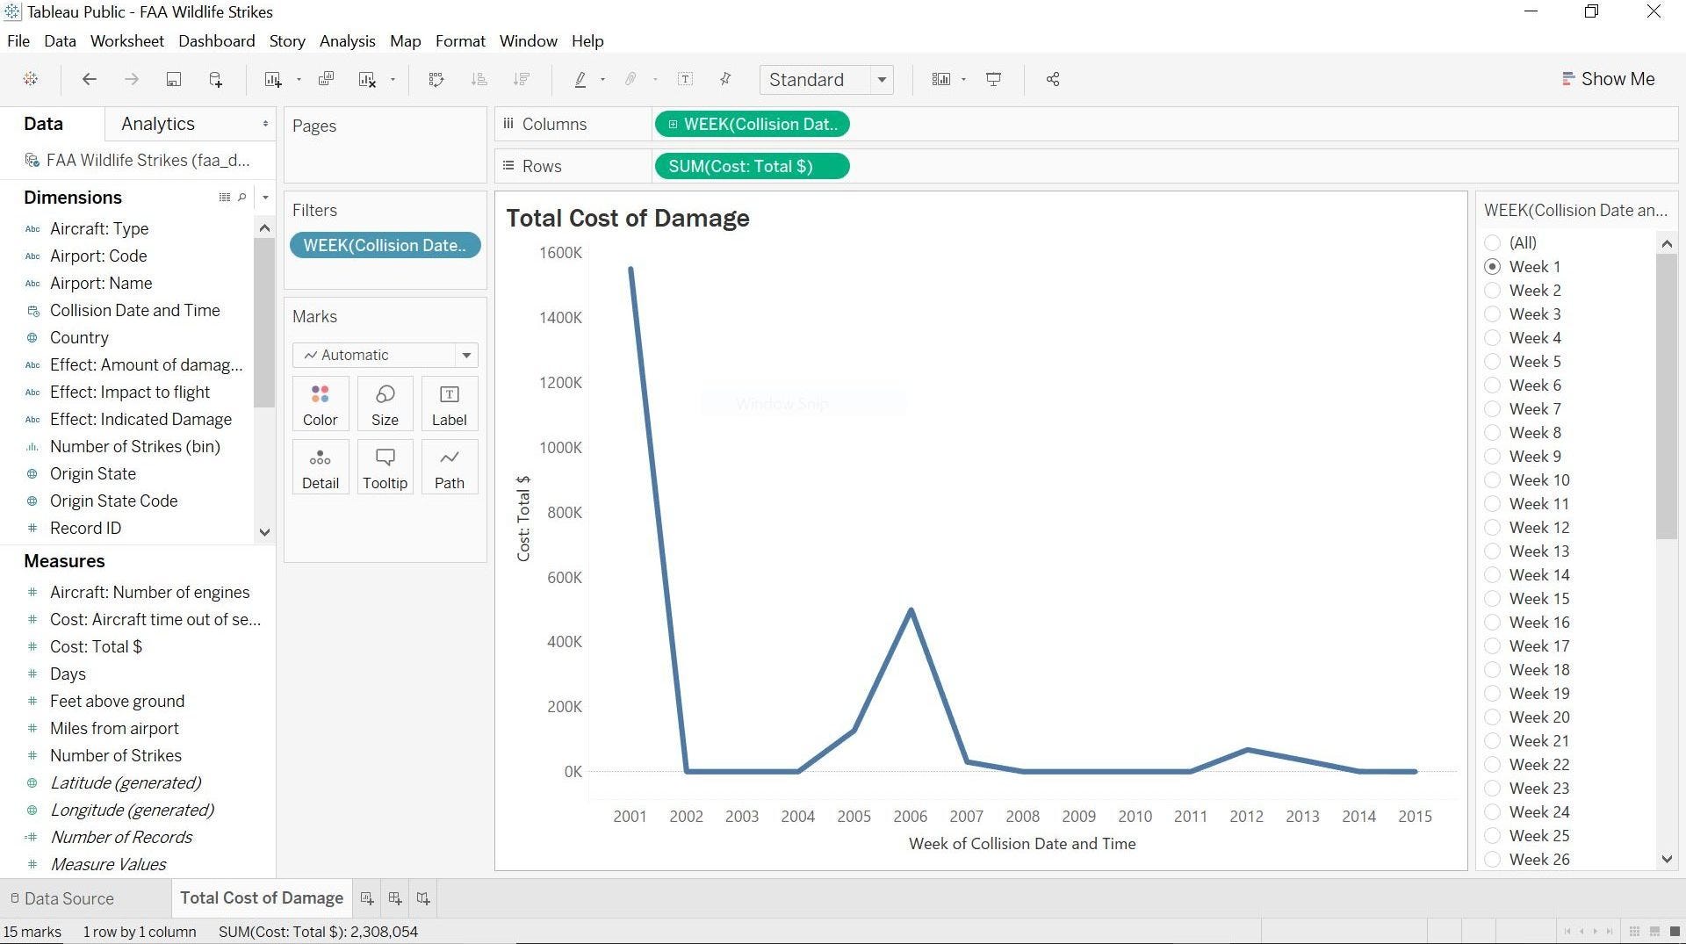The height and width of the screenshot is (944, 1686).
Task: Save the workbook with the Save icon
Action: pyautogui.click(x=174, y=79)
